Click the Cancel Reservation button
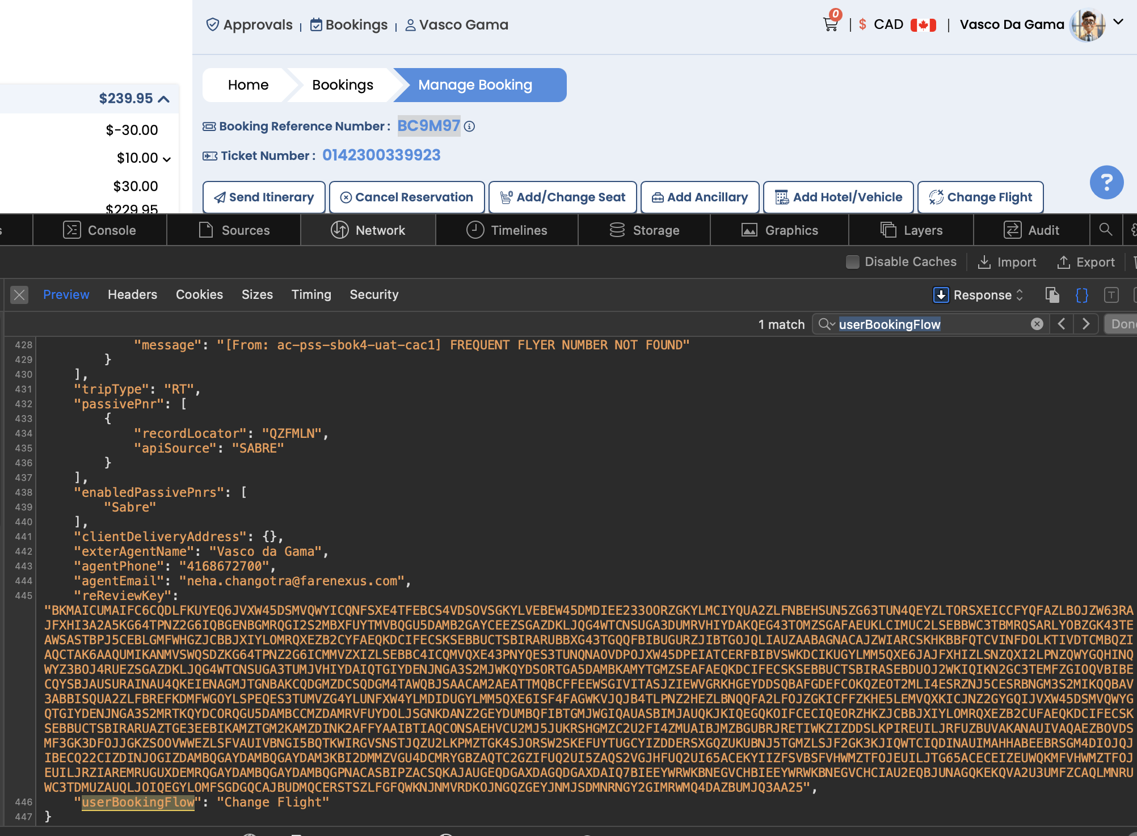Image resolution: width=1137 pixels, height=836 pixels. (x=407, y=197)
